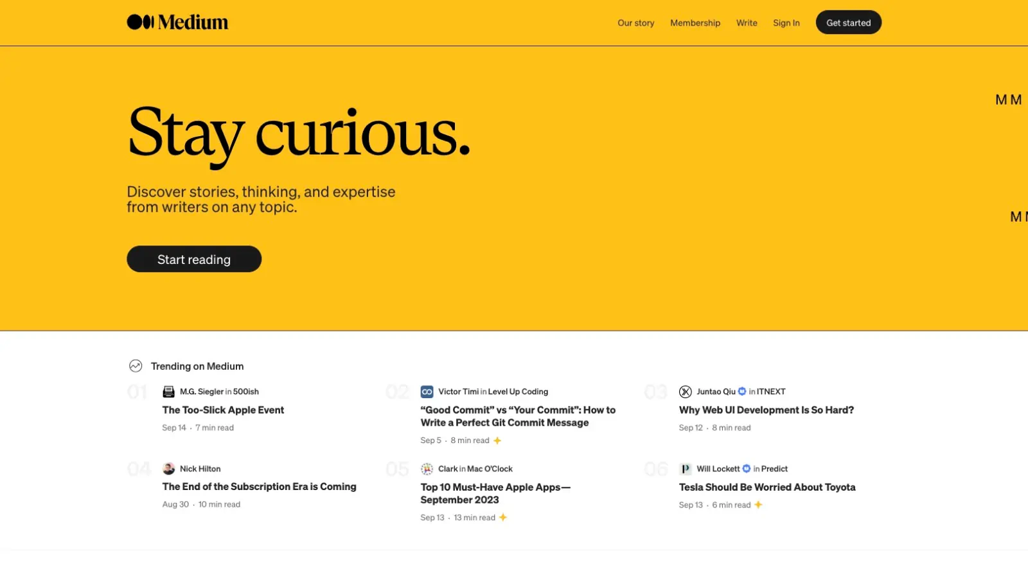Read Tesla Should Be Worried About Toyota
Image resolution: width=1028 pixels, height=578 pixels.
coord(767,487)
